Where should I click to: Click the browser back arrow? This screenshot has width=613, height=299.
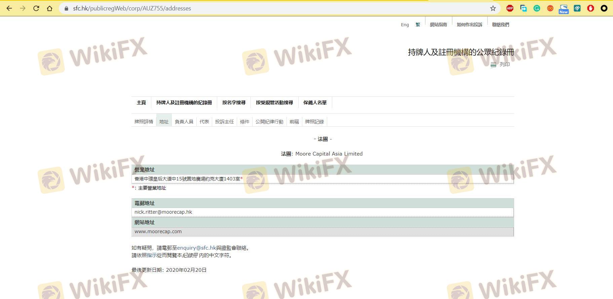click(9, 8)
